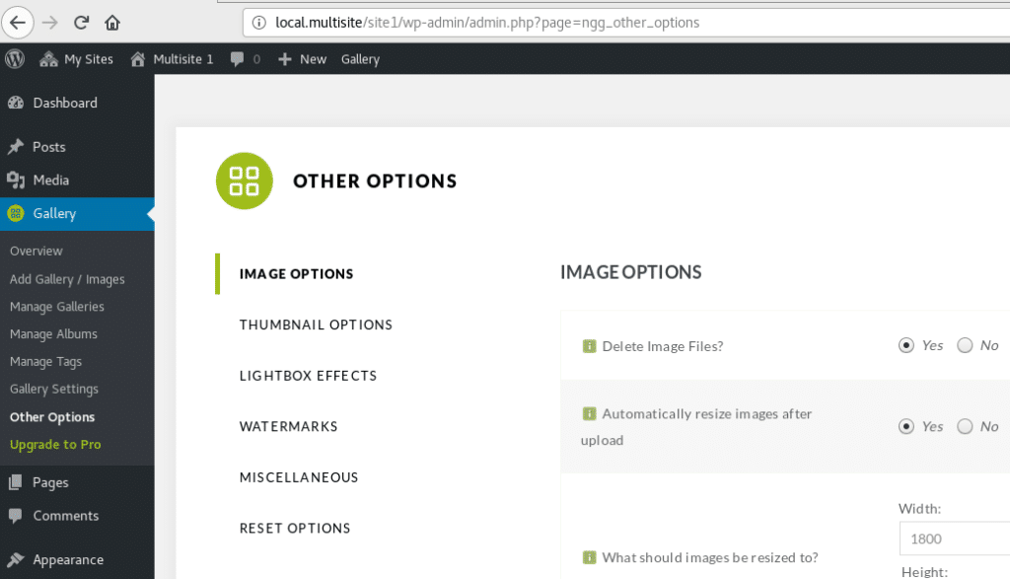1010x579 pixels.
Task: Click the browser home icon
Action: (112, 22)
